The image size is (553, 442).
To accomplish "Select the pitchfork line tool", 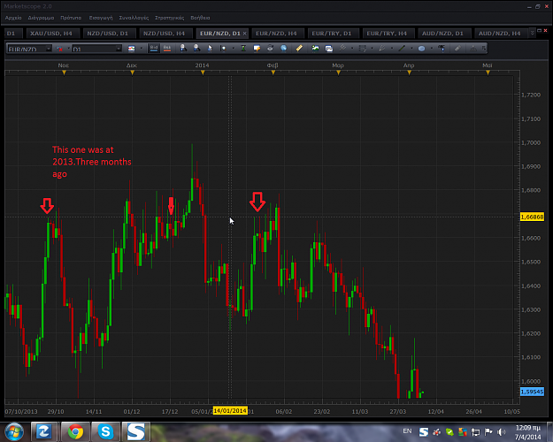I will 342,48.
